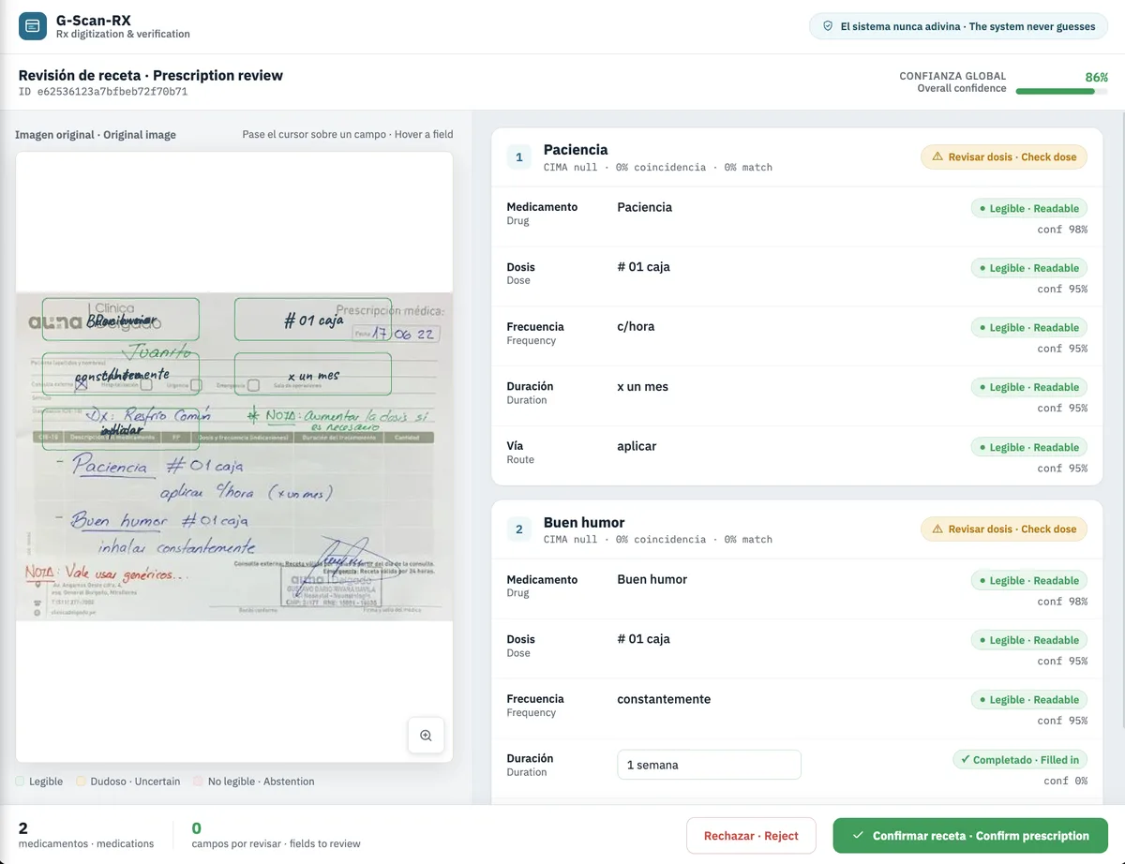Click the "0 campos por revisar" counter
The image size is (1125, 864).
click(x=277, y=836)
